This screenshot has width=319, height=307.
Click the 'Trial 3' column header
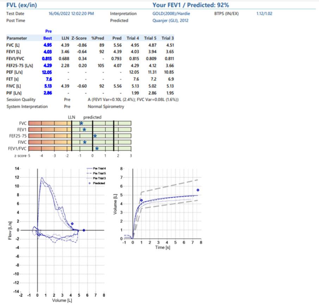168,38
